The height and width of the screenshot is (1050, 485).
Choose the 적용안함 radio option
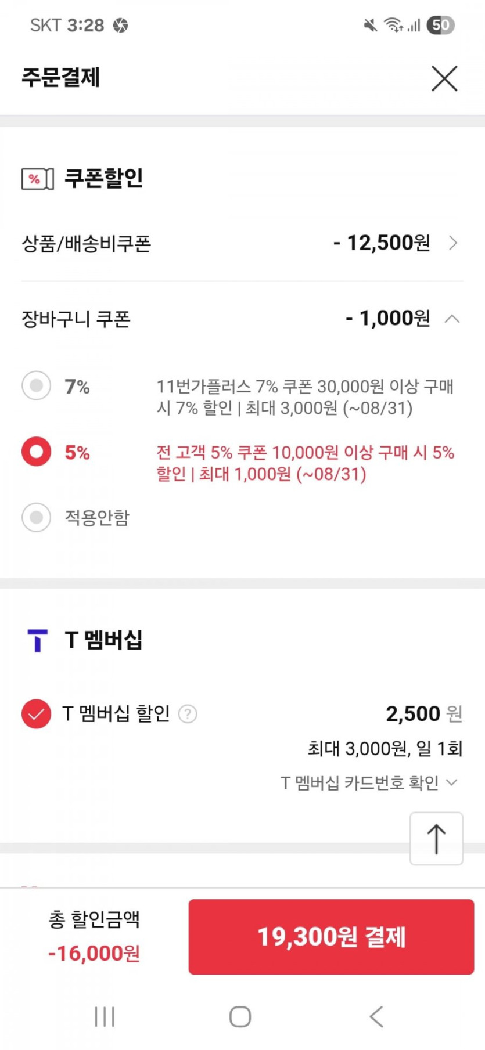(37, 517)
